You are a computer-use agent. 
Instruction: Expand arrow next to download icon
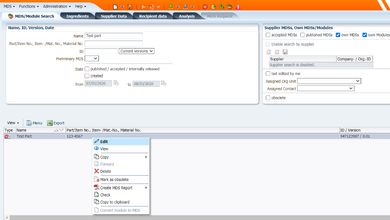coord(178,7)
